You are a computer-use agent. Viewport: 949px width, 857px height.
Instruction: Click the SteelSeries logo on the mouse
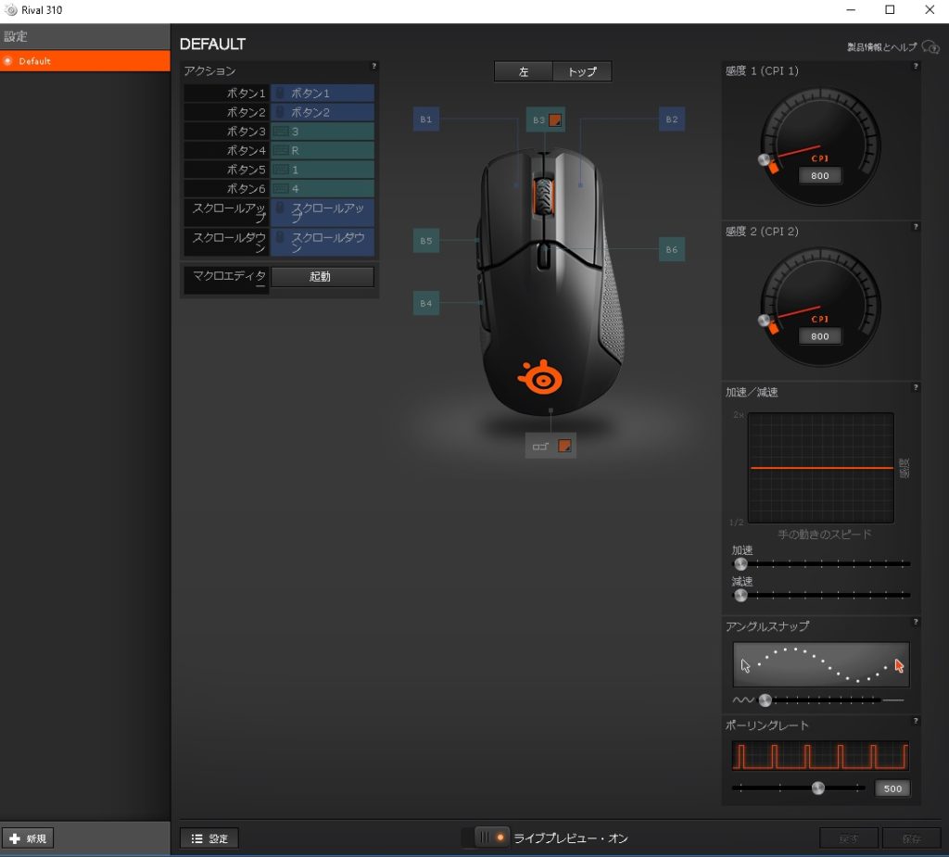point(540,378)
